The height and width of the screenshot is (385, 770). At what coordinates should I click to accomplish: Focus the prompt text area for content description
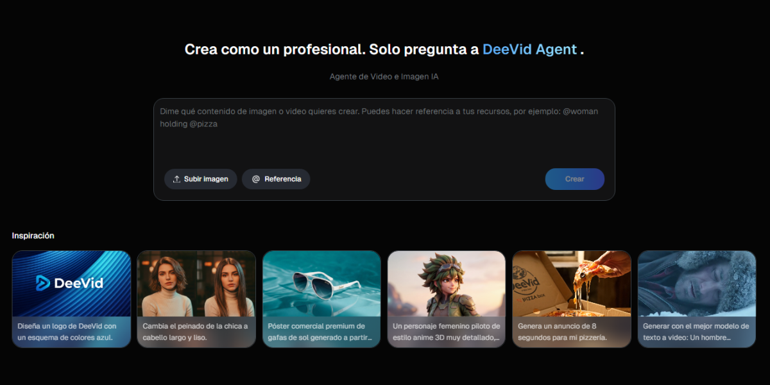(384, 135)
